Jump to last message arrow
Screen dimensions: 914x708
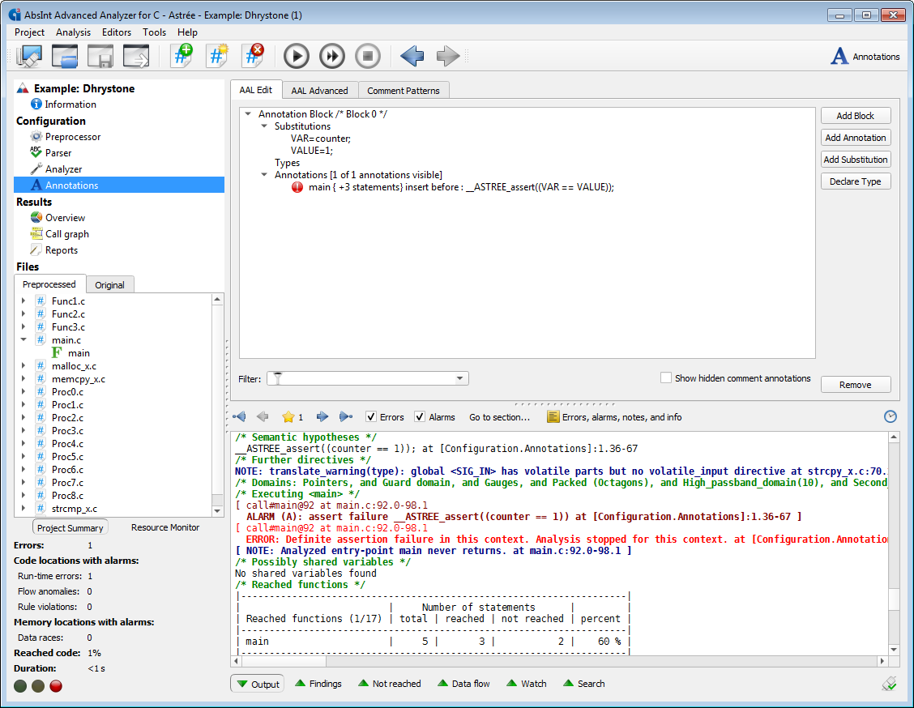pyautogui.click(x=346, y=416)
